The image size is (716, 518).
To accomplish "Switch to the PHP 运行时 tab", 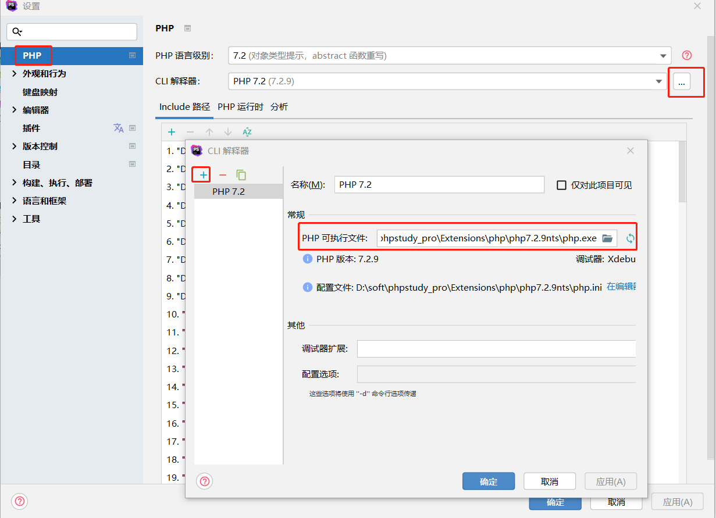I will (240, 107).
